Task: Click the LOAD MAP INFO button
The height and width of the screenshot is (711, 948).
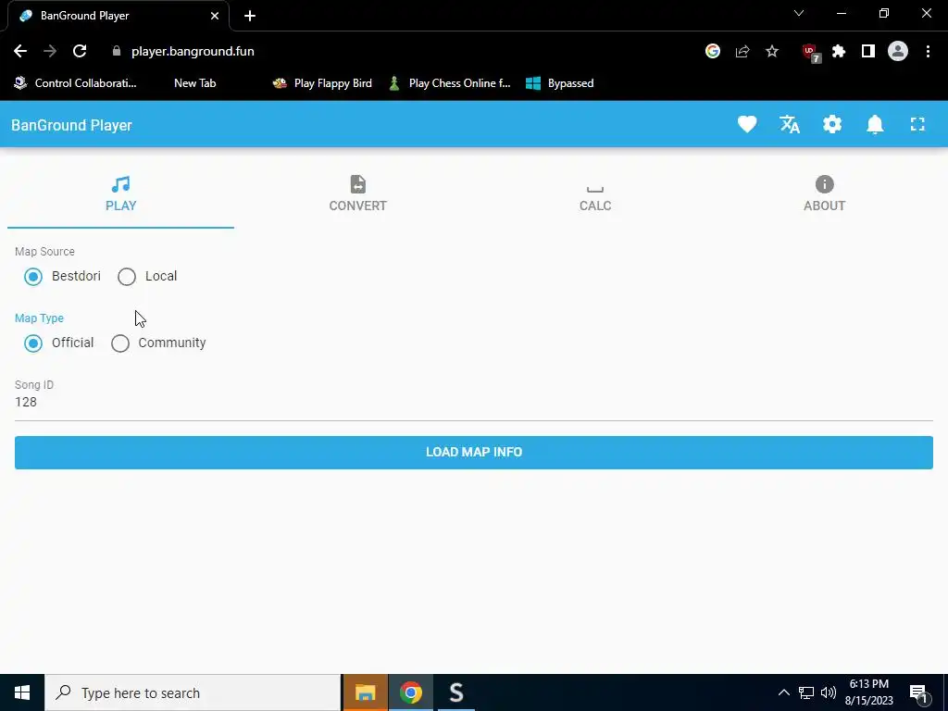Action: pos(474,452)
